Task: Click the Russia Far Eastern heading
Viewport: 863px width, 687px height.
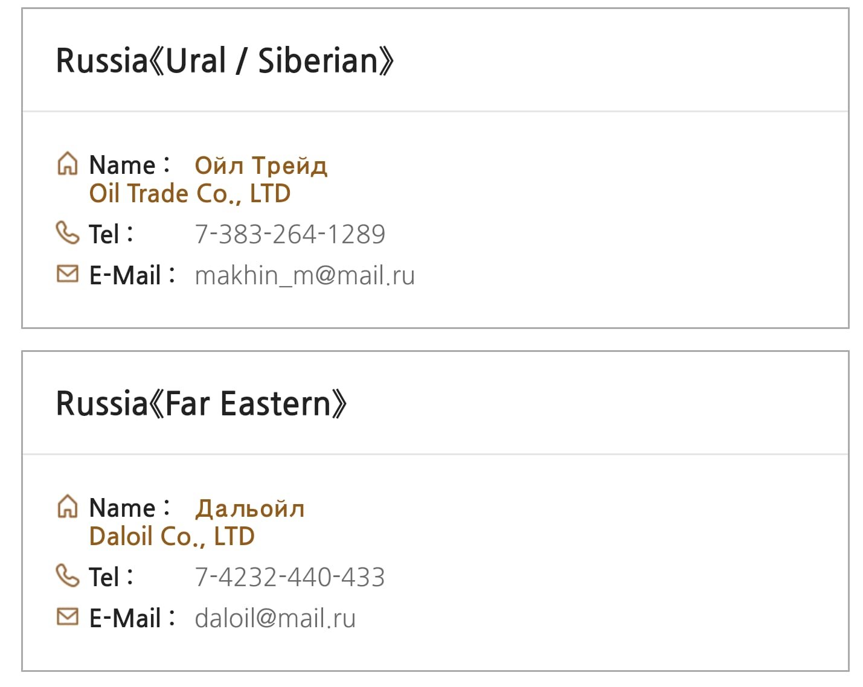Action: point(202,404)
